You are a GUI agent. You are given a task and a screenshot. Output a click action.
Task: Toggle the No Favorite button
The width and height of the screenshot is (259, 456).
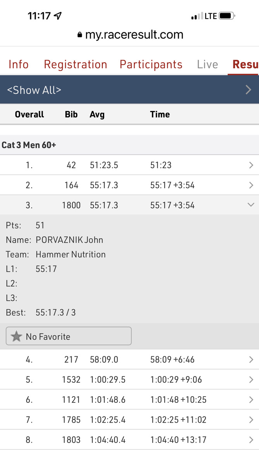pos(69,336)
